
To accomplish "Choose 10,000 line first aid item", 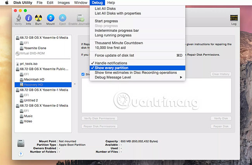I will (x=137, y=48).
